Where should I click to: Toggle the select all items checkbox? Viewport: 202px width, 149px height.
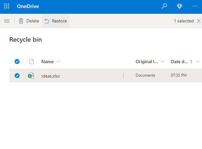(17, 62)
